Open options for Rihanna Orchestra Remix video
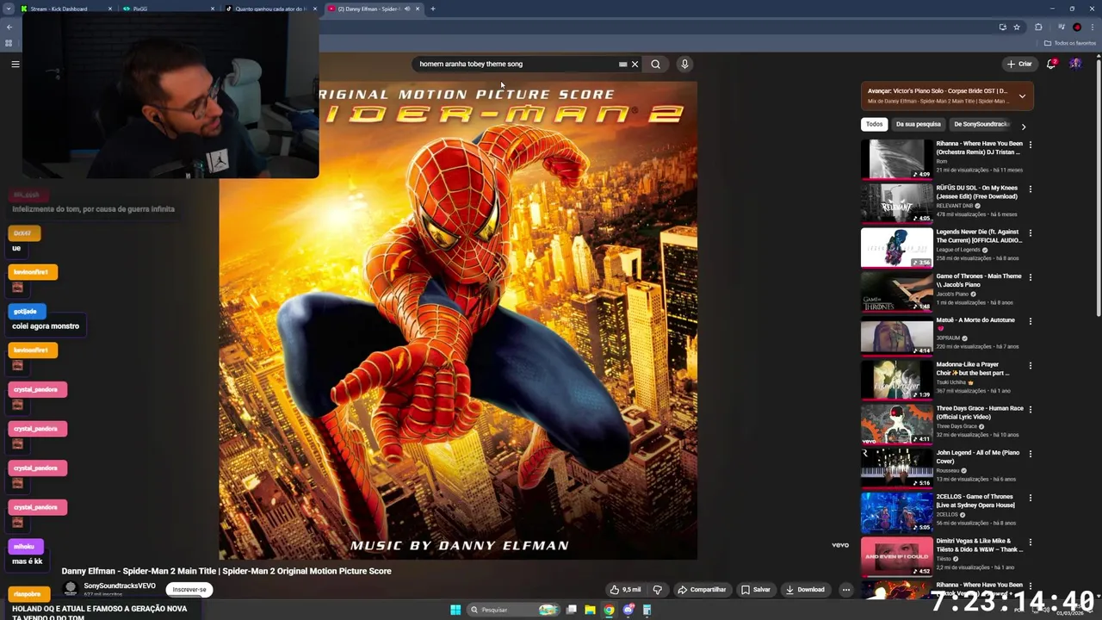1102x620 pixels. pyautogui.click(x=1031, y=145)
